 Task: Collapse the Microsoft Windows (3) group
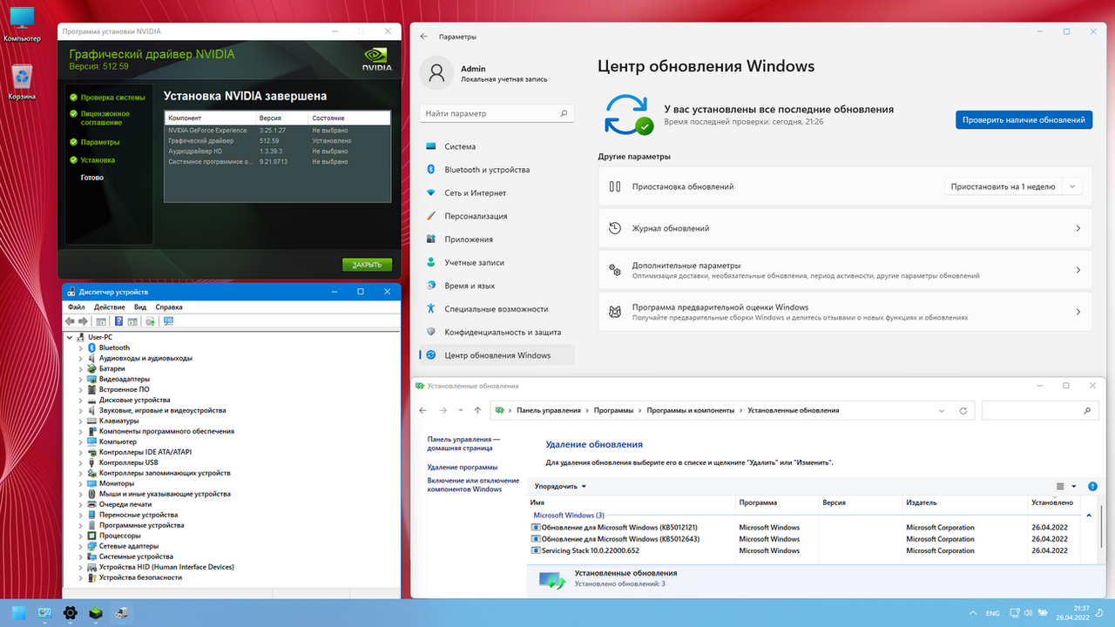coord(1089,516)
